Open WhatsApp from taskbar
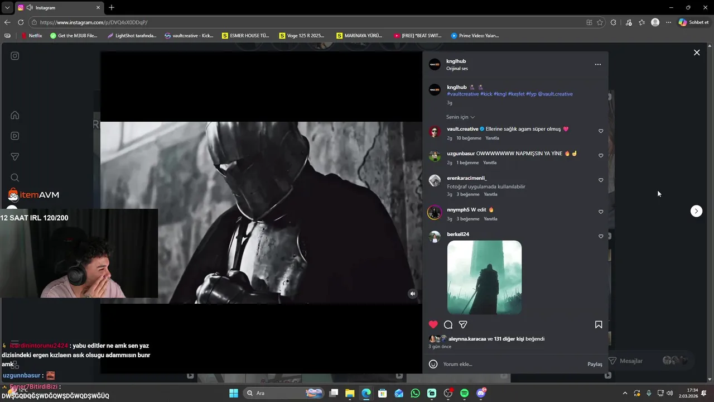The width and height of the screenshot is (714, 402). pyautogui.click(x=415, y=393)
